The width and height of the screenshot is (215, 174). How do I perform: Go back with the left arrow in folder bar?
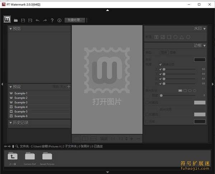[5, 146]
